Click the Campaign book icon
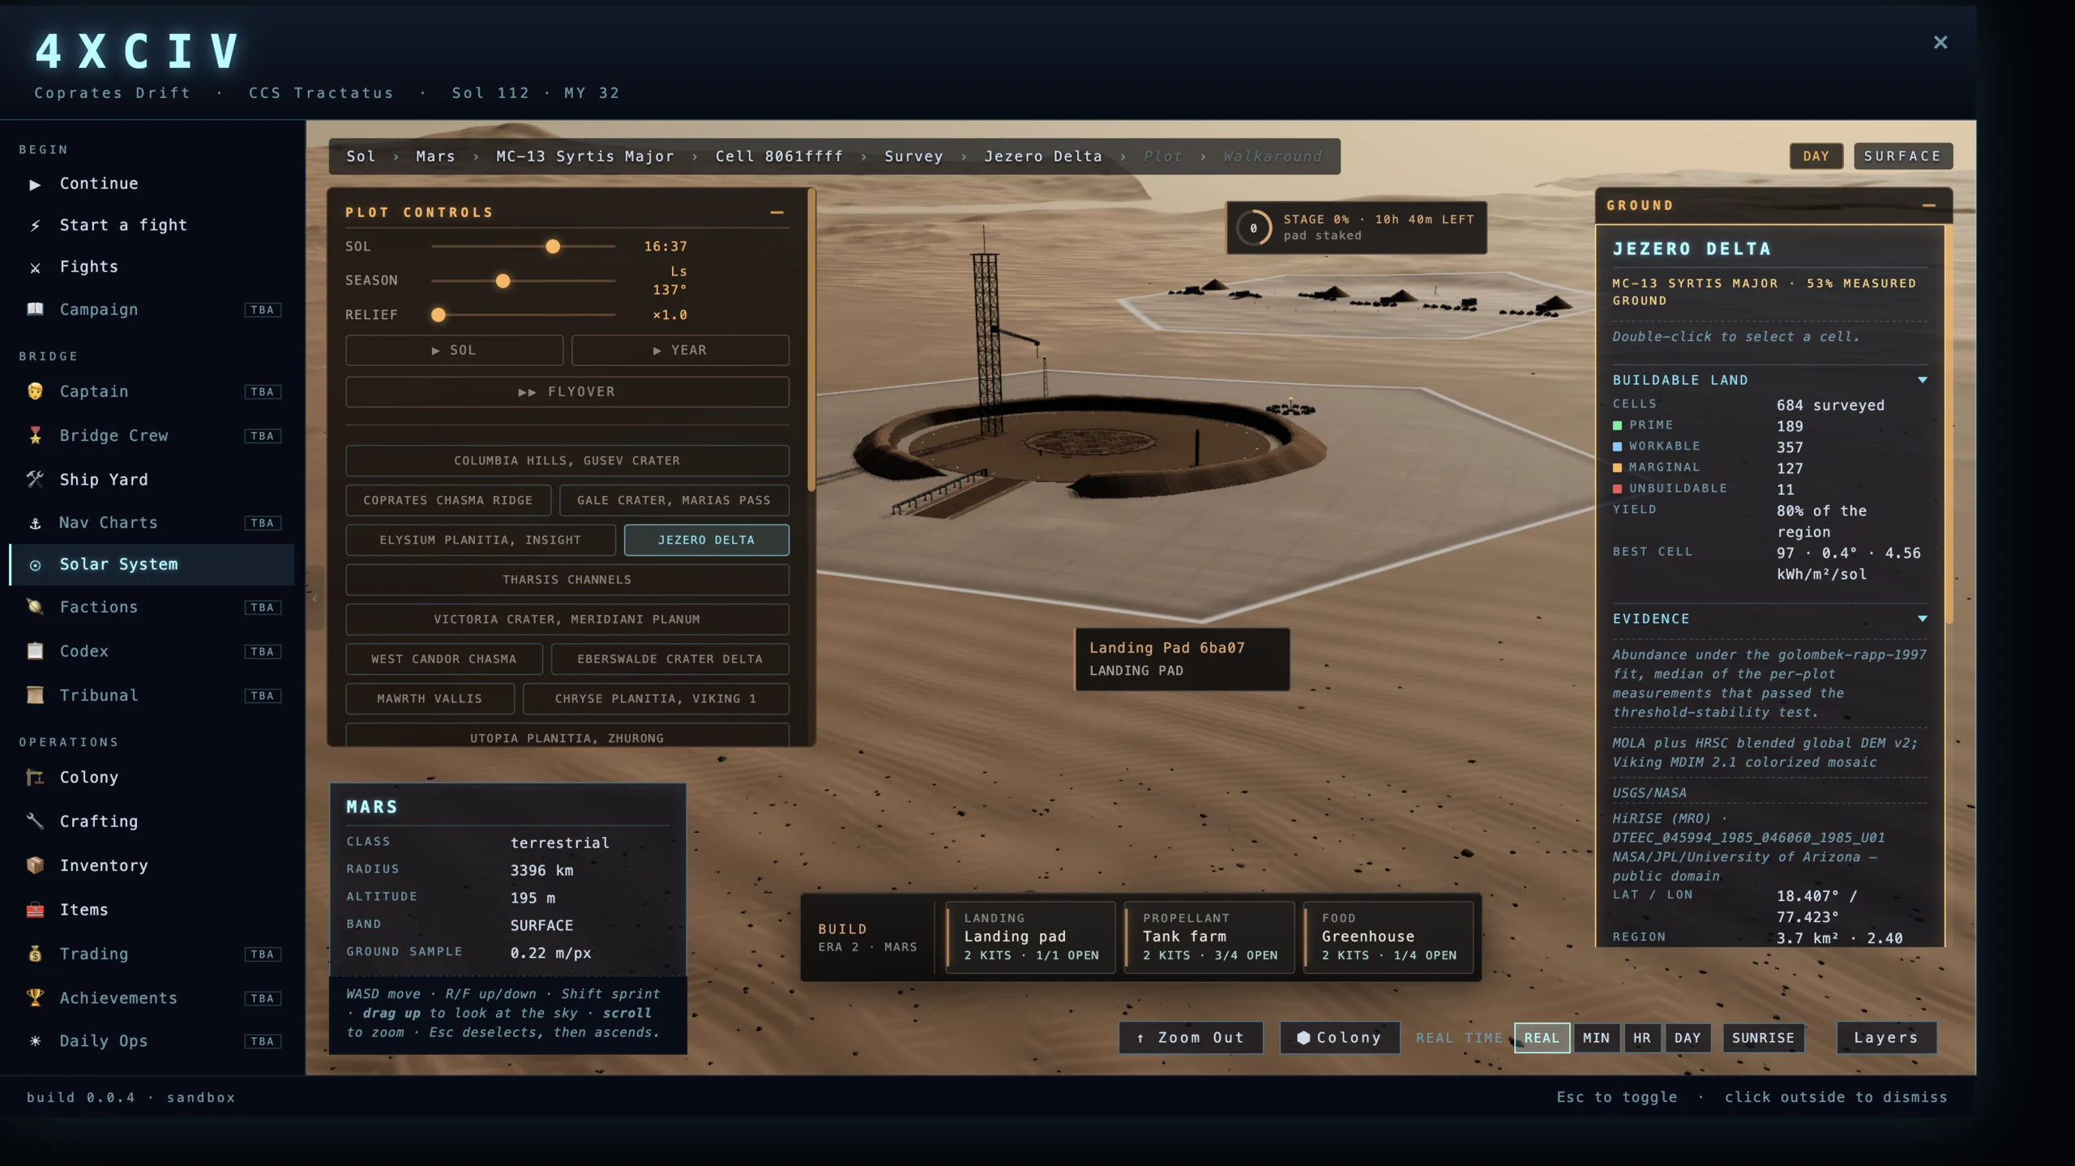This screenshot has width=2075, height=1166. (35, 310)
